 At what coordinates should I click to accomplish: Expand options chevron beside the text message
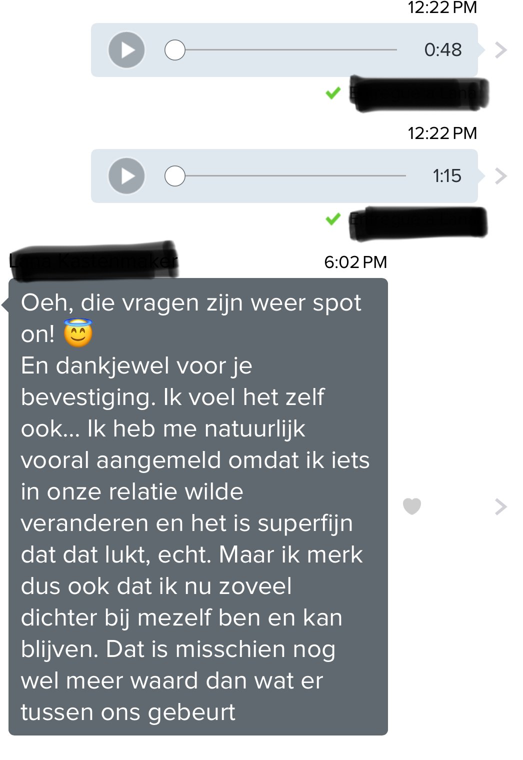coord(500,506)
